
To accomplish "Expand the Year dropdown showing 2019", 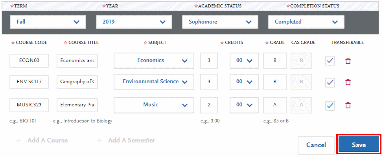I will [134, 22].
